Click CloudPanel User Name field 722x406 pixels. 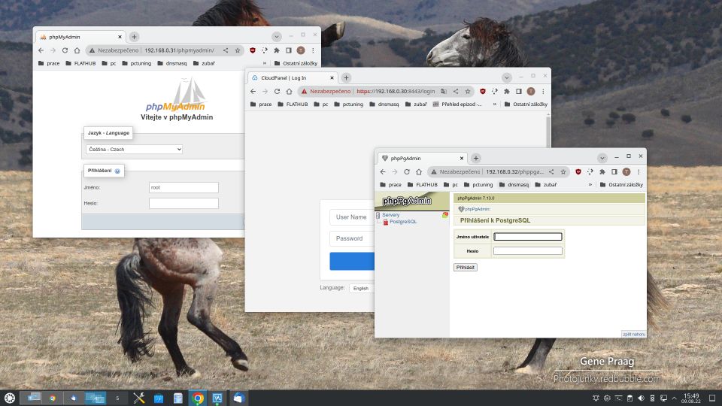(353, 217)
